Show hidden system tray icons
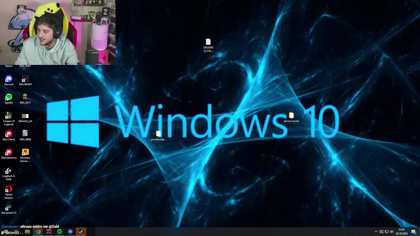Screen dimensions: 420x236 tap(376, 232)
